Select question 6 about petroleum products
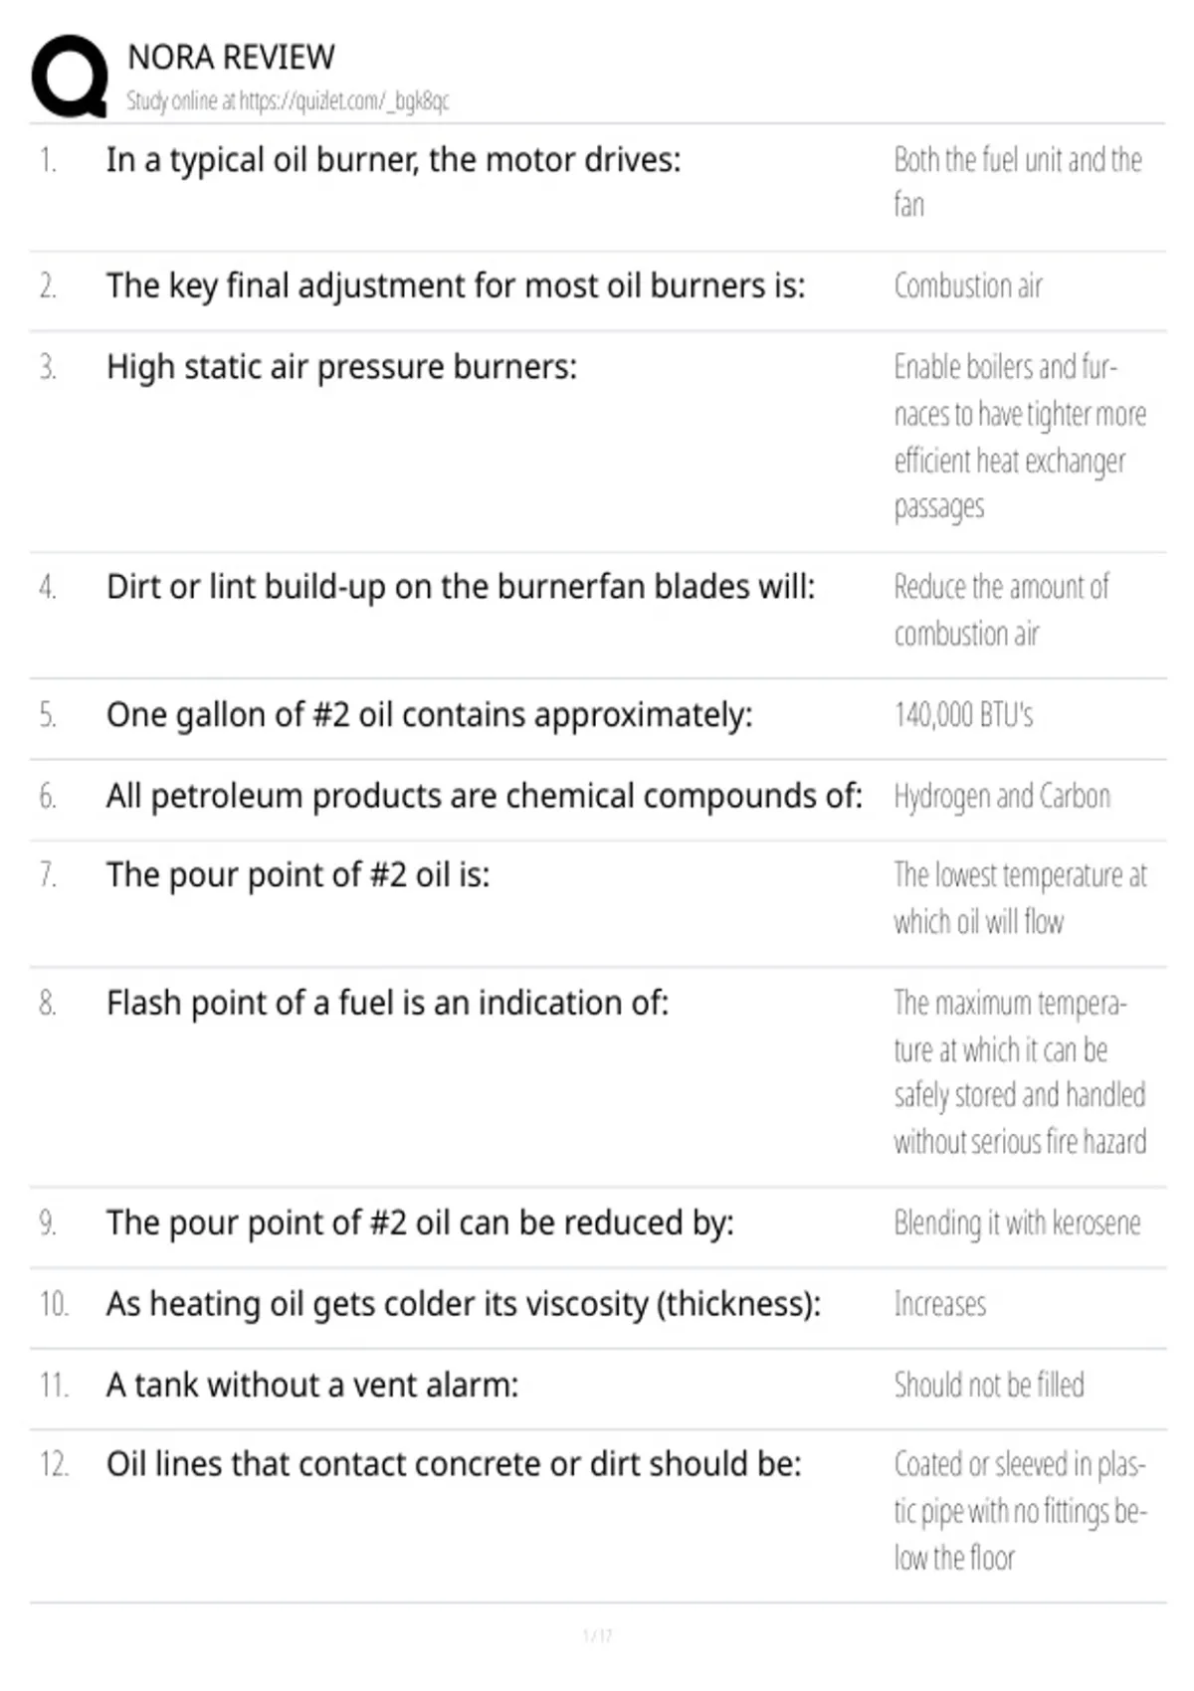This screenshot has width=1194, height=1691. click(485, 797)
